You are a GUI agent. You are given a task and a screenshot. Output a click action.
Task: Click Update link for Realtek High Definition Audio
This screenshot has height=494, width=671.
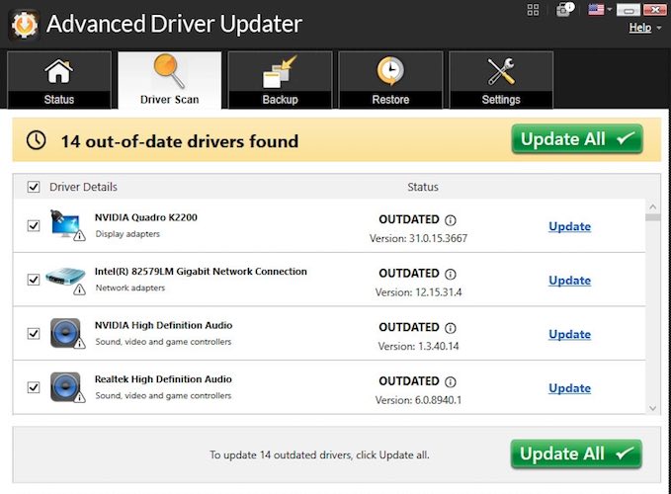[x=569, y=388]
